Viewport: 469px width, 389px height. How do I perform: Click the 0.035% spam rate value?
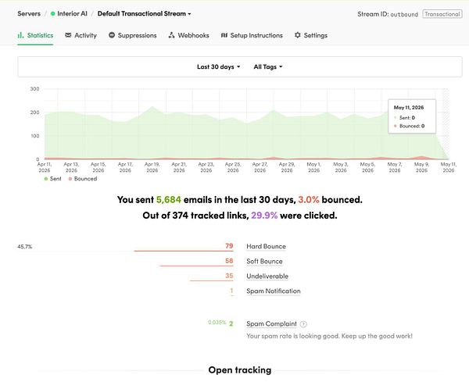[217, 323]
